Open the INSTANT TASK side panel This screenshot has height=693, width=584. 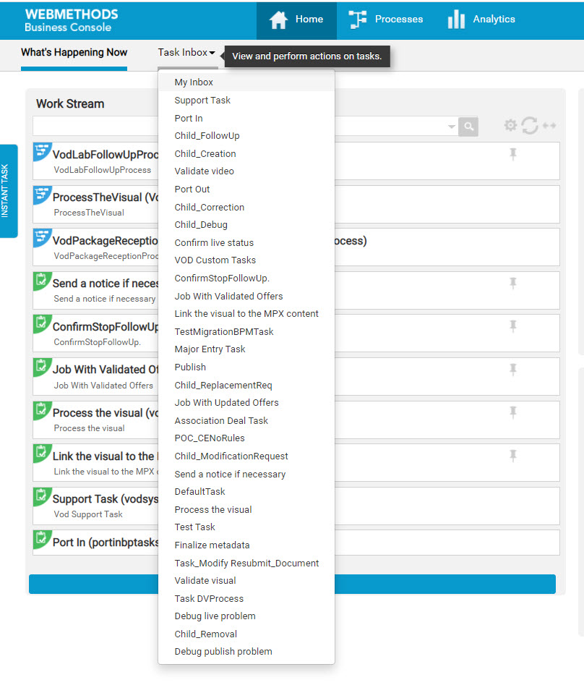pos(9,190)
